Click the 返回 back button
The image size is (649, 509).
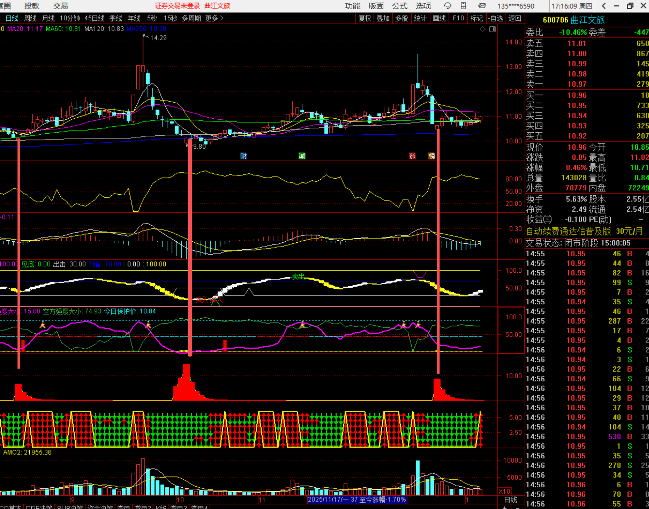515,18
